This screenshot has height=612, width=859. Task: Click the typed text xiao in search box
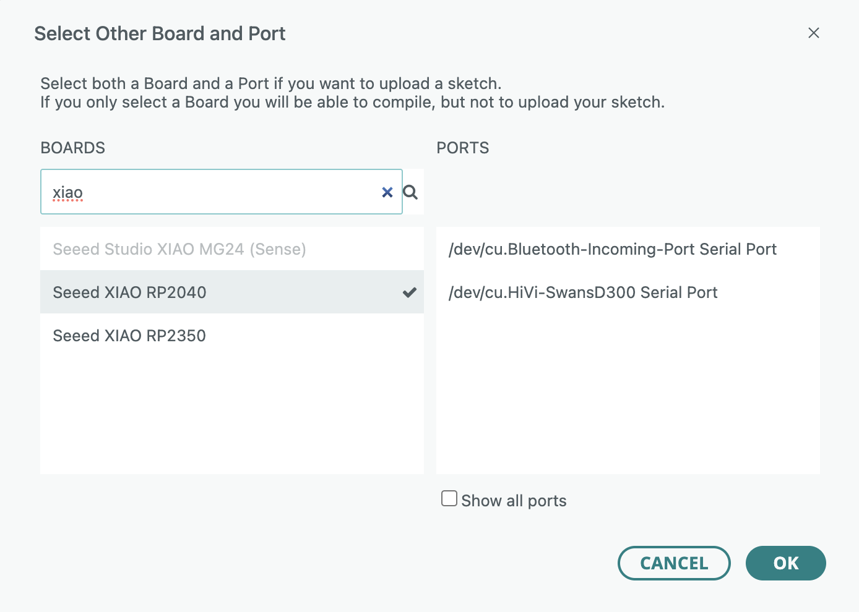point(67,192)
